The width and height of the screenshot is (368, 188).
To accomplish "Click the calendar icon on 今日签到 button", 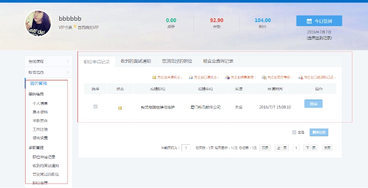I will 309,21.
